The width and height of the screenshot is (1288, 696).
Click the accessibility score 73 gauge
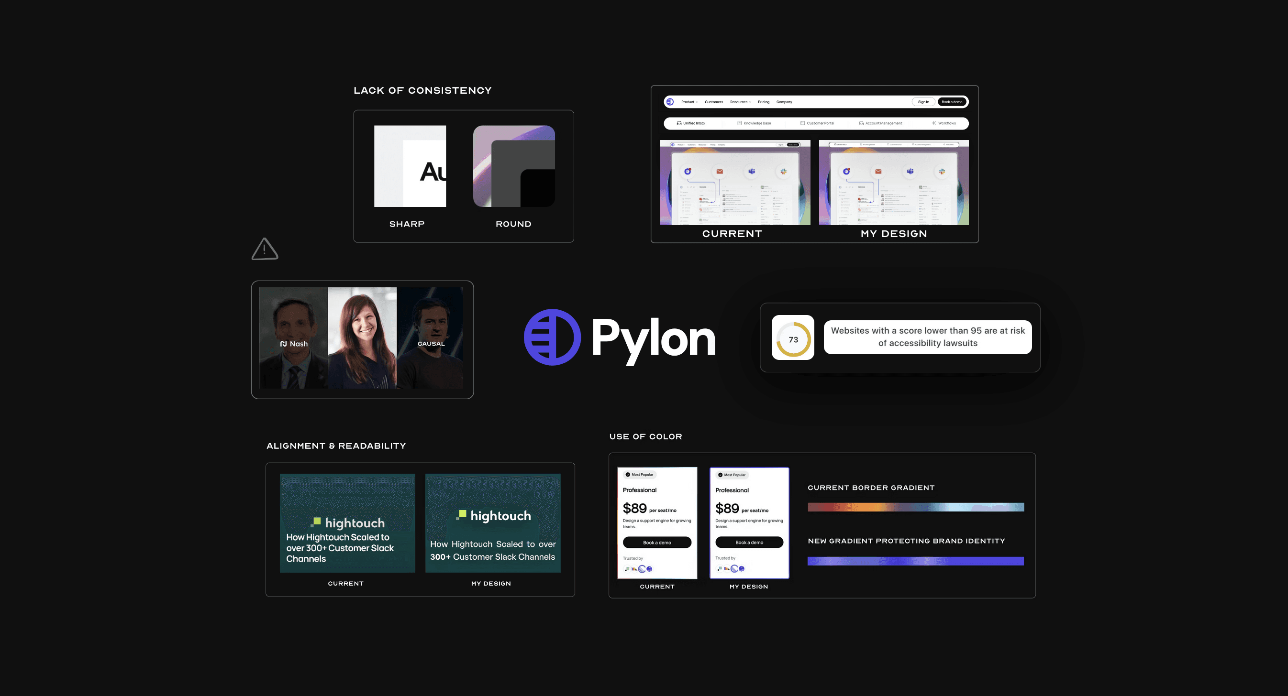pos(793,339)
